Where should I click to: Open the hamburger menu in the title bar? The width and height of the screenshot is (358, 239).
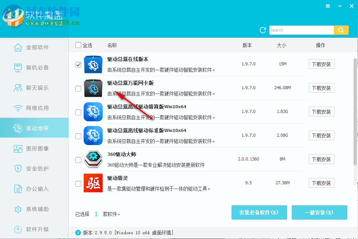[328, 6]
